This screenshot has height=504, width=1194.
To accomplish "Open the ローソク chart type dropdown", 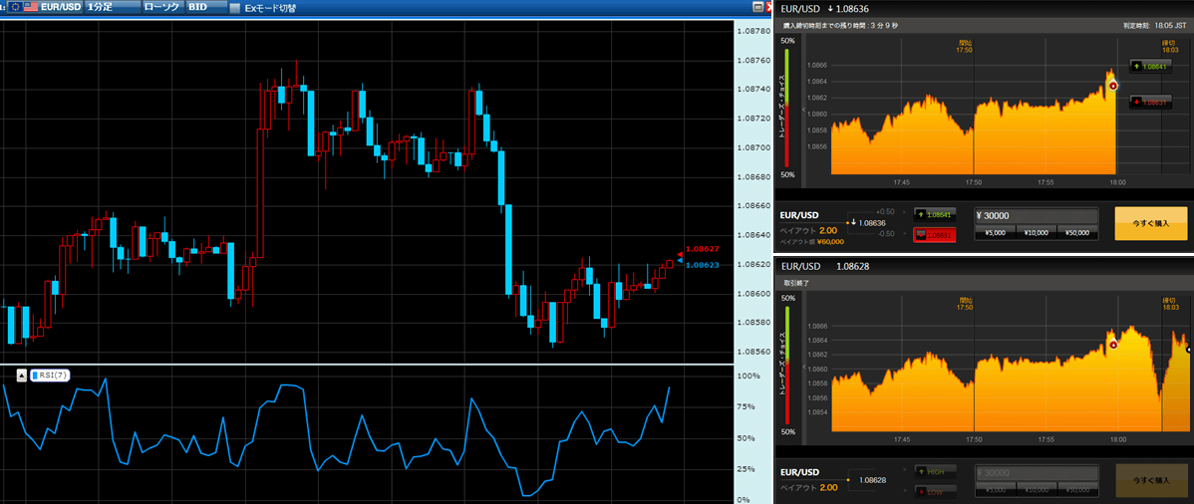I will 163,7.
